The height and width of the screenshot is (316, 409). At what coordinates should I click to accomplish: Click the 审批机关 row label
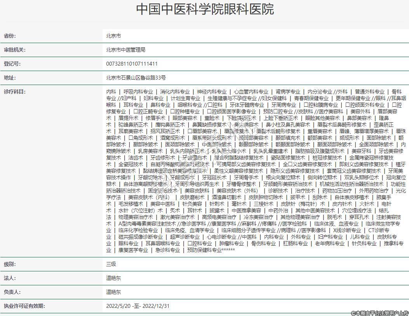tap(15, 50)
